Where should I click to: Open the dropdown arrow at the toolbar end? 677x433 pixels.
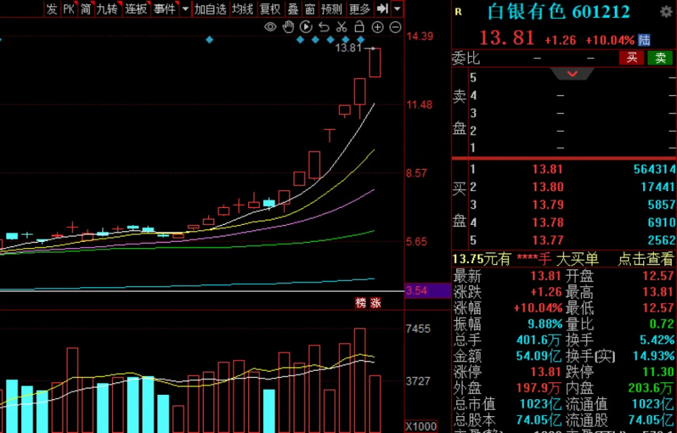coord(397,8)
